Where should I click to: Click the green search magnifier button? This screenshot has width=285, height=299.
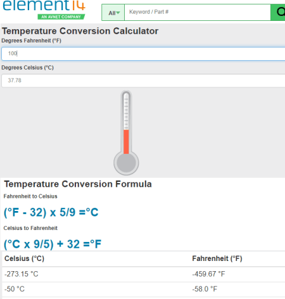278,12
